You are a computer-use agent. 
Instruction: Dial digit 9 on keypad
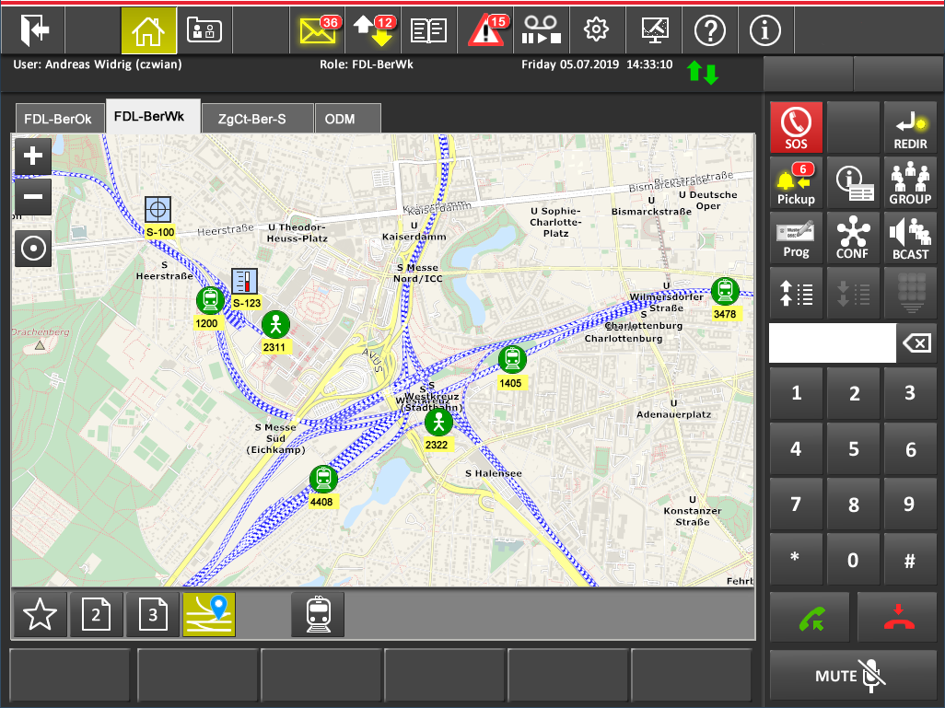910,505
